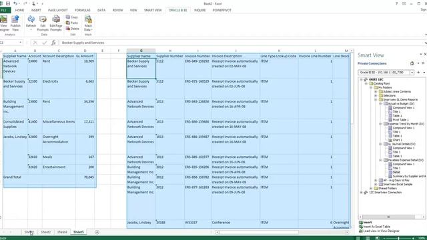Switch to Sheet4 tab

[x=62, y=232]
